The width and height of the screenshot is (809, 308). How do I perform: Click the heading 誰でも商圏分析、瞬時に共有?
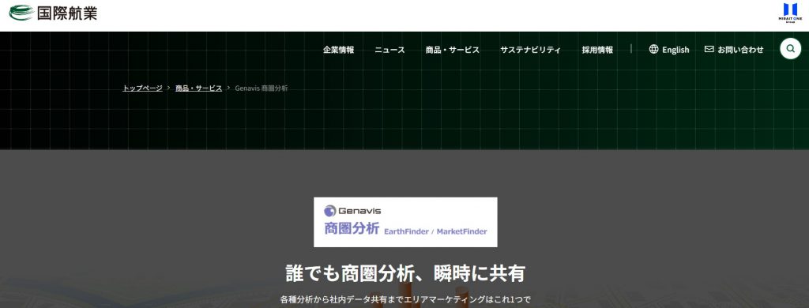point(405,273)
